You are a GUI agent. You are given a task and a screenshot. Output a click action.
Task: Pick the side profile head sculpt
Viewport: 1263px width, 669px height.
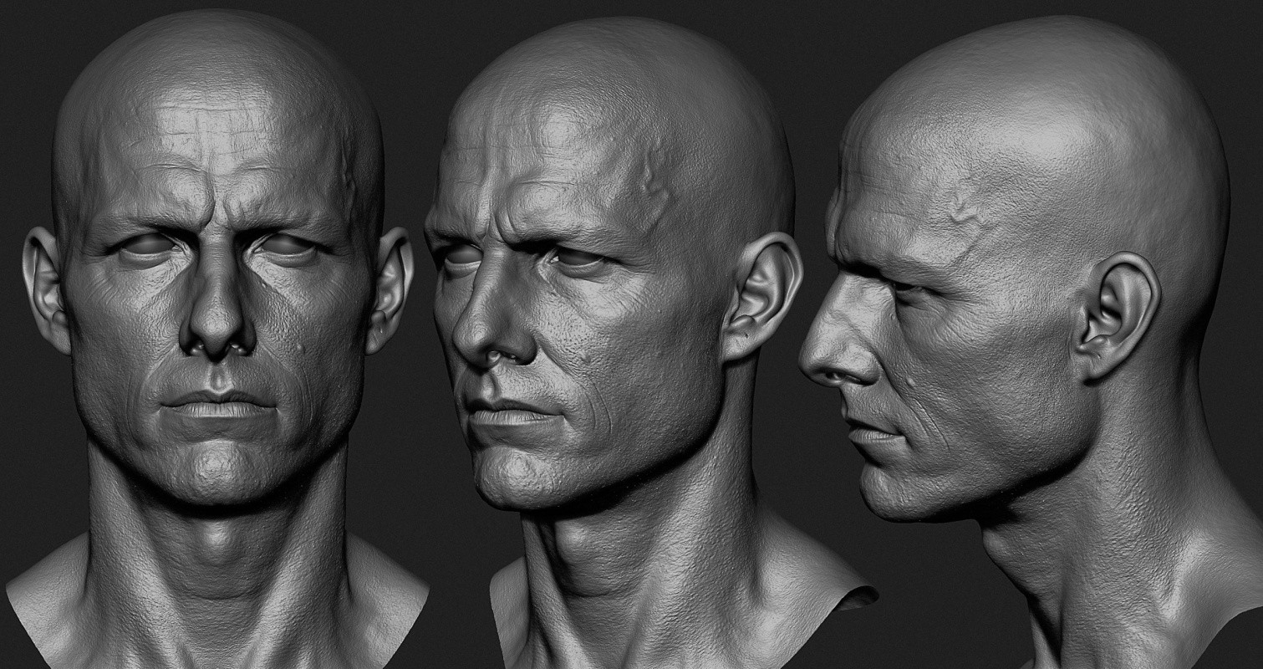(x=1032, y=343)
